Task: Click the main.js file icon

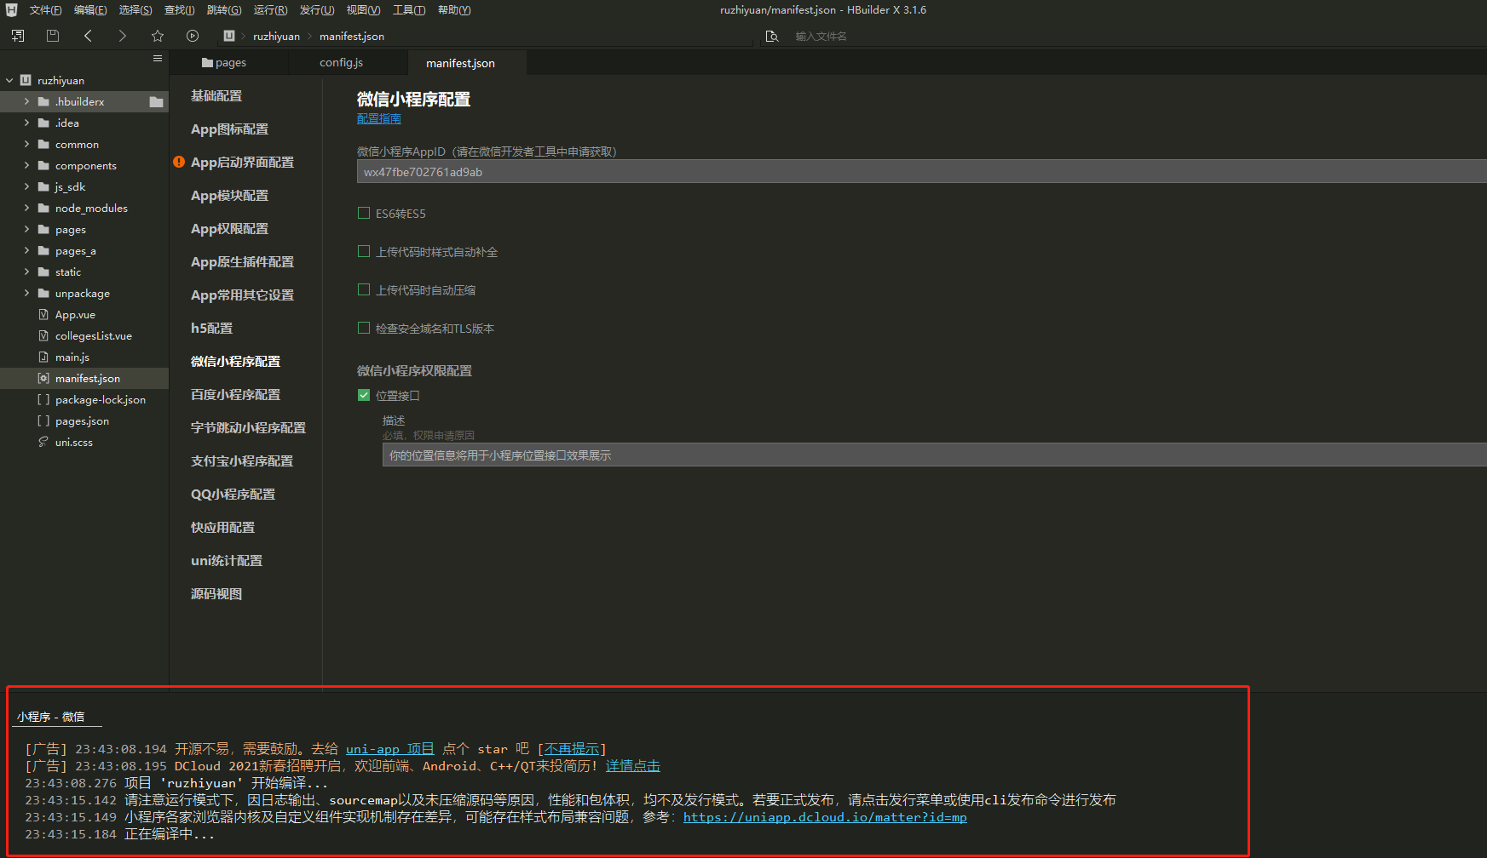Action: (43, 357)
